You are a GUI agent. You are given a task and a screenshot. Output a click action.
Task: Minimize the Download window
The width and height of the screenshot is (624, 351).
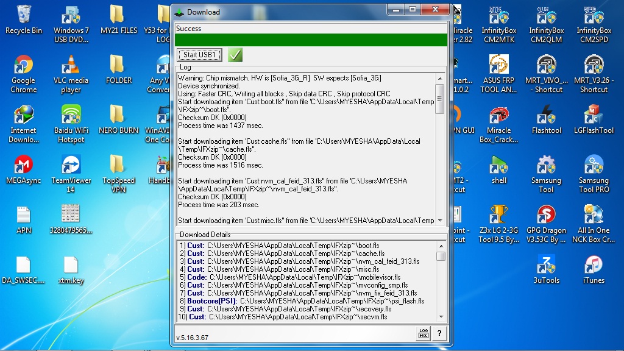[396, 10]
